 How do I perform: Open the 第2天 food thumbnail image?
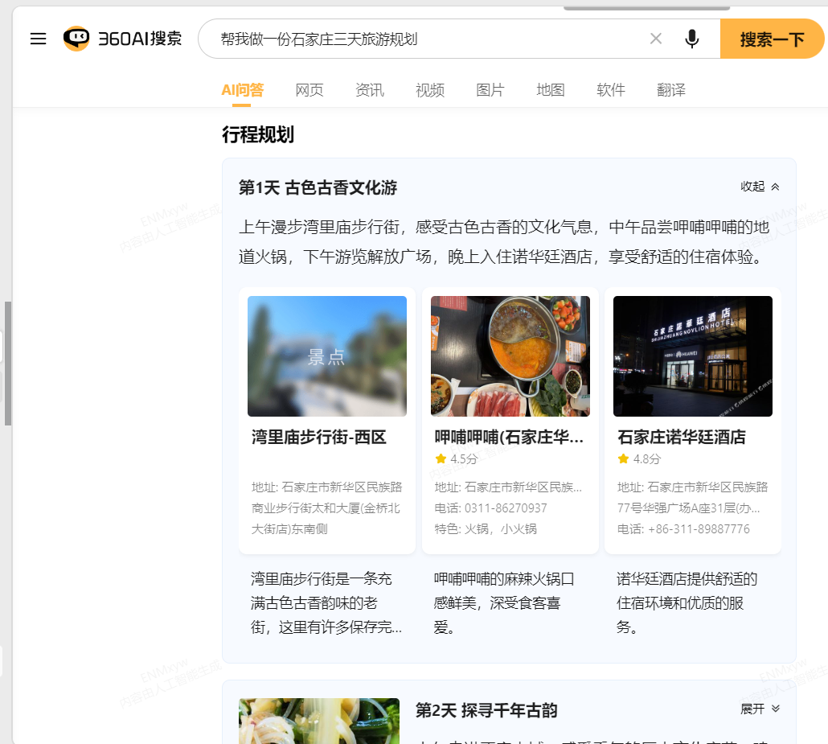[319, 721]
